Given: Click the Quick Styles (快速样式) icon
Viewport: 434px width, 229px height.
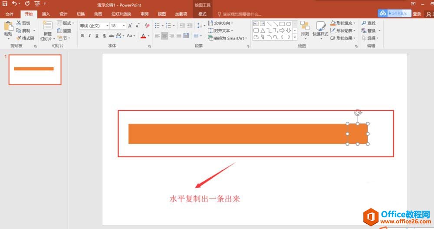Looking at the screenshot, I should [x=320, y=28].
